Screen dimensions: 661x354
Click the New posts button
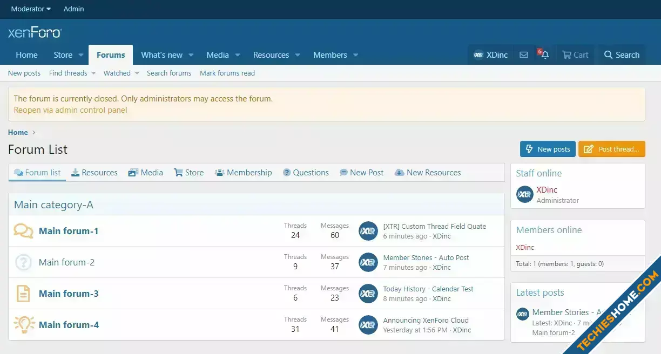(x=548, y=149)
